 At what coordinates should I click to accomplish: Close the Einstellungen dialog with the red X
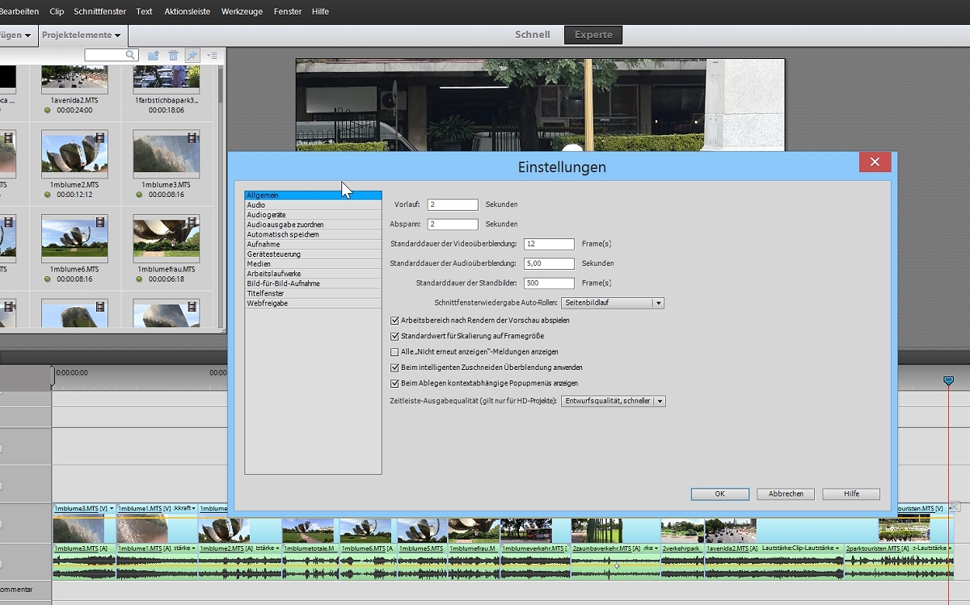pos(875,162)
